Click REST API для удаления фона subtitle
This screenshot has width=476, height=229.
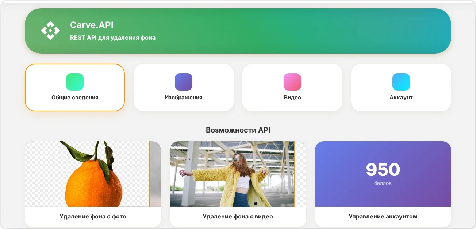[113, 37]
